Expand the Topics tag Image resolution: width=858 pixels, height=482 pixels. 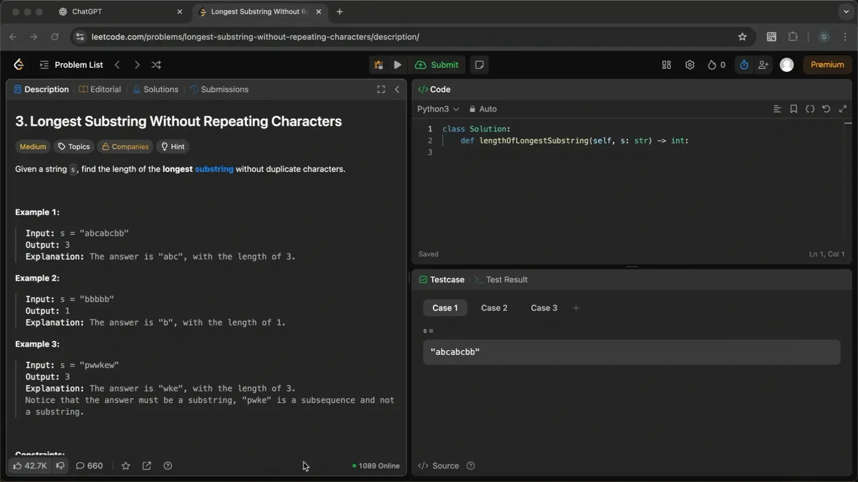74,146
